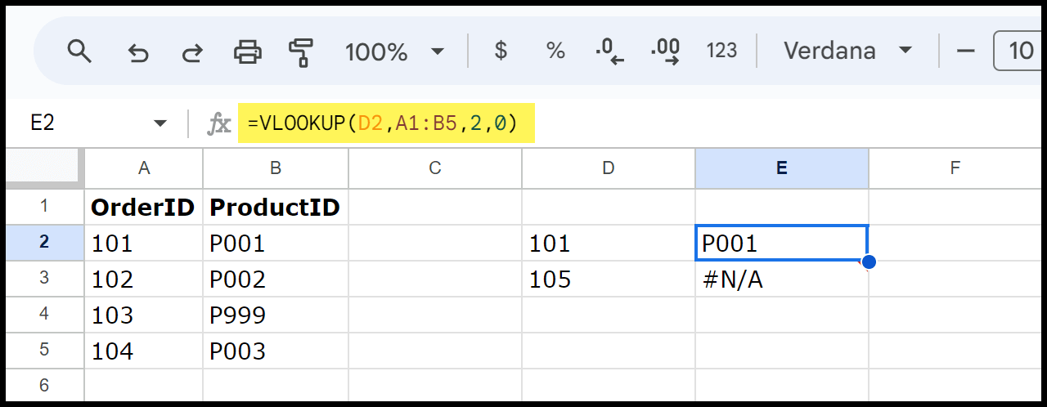The width and height of the screenshot is (1047, 407).
Task: Undo the last action
Action: [138, 52]
